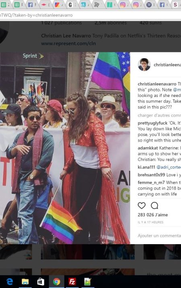Click the @adri_corte mention link

coord(169,167)
